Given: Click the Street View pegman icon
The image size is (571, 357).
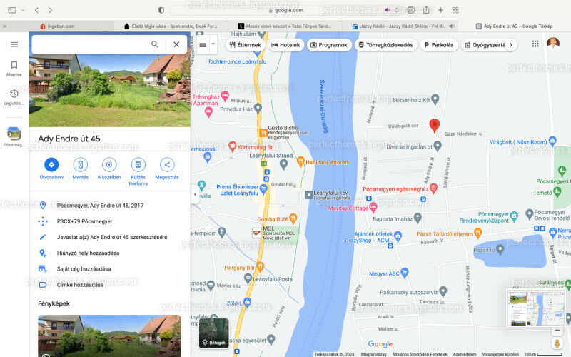Looking at the screenshot, I should tap(557, 343).
